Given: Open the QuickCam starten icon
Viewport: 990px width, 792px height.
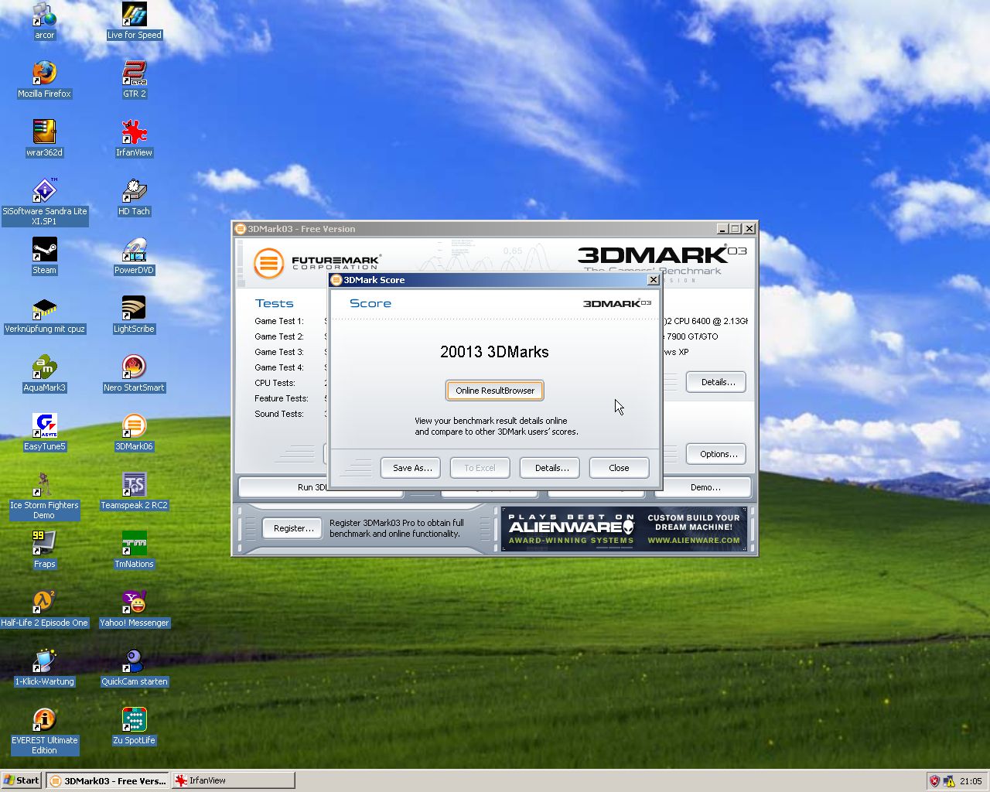Looking at the screenshot, I should pos(134,667).
